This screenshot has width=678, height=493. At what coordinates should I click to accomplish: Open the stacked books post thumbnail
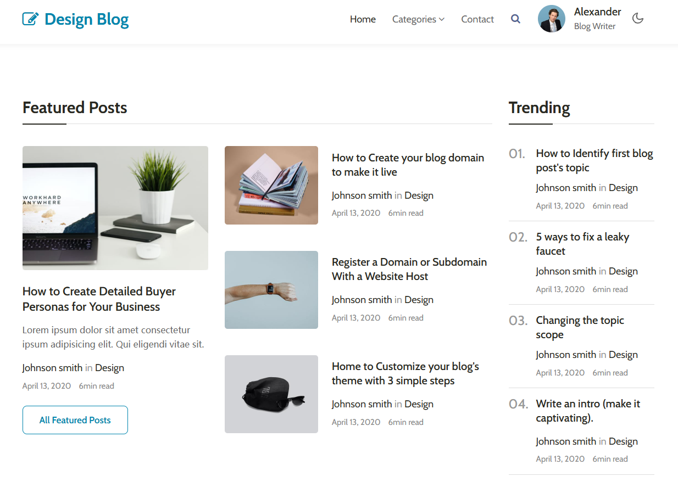(x=271, y=185)
